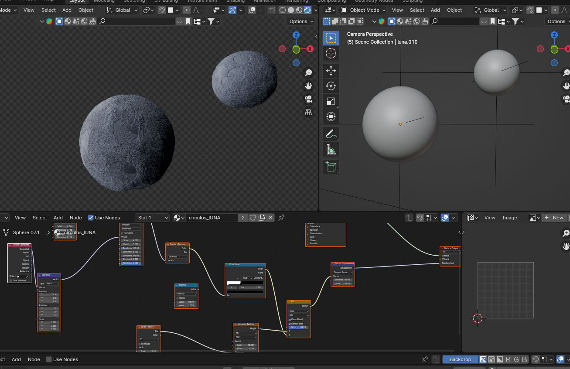Click circulos_IUNA material name field
The height and width of the screenshot is (369, 570).
click(x=212, y=218)
